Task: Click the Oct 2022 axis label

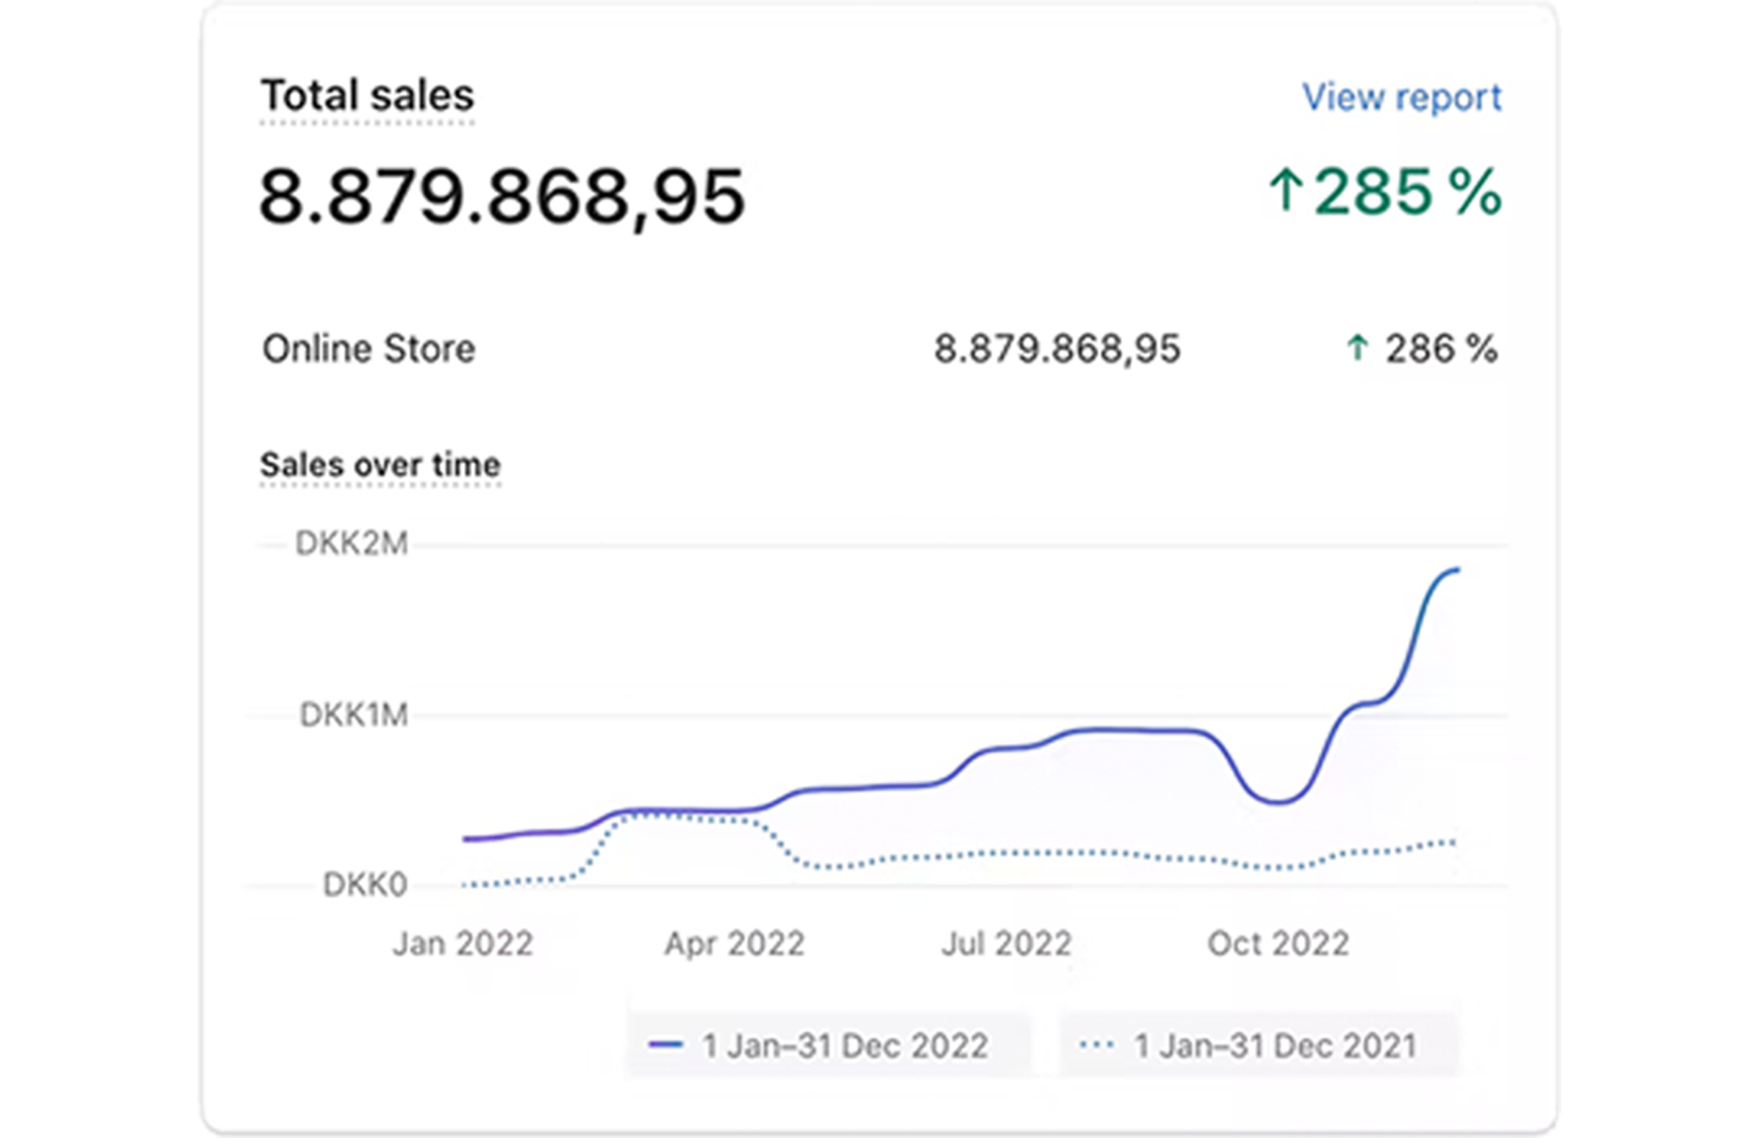Action: coord(1278,943)
